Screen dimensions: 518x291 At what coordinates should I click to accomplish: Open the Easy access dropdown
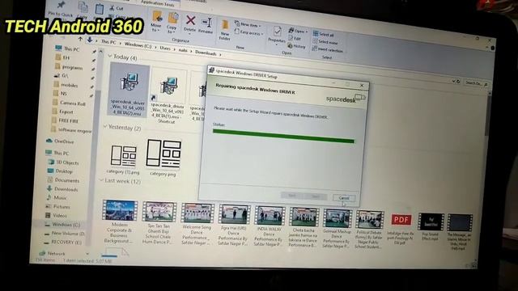tap(248, 32)
